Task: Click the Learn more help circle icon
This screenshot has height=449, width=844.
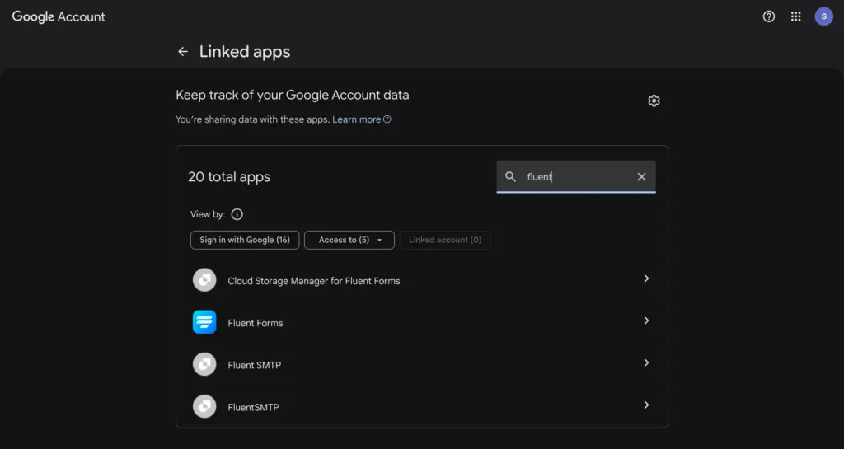Action: point(387,119)
